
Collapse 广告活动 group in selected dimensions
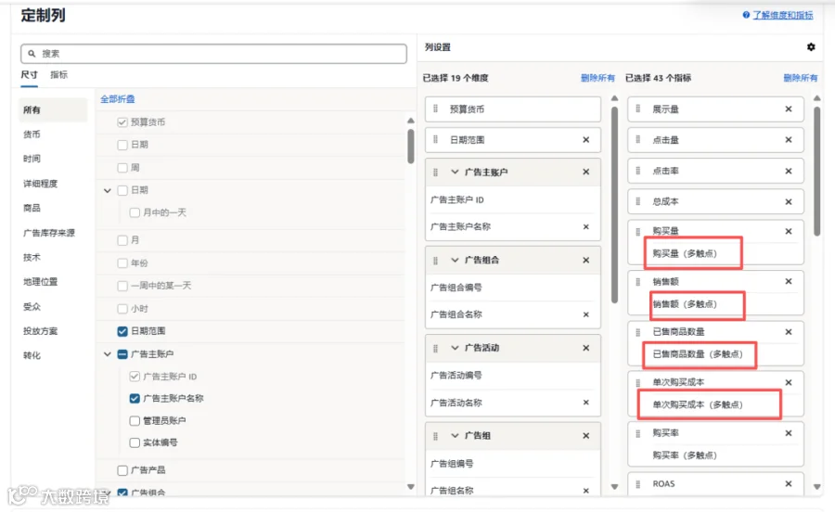[x=455, y=348]
